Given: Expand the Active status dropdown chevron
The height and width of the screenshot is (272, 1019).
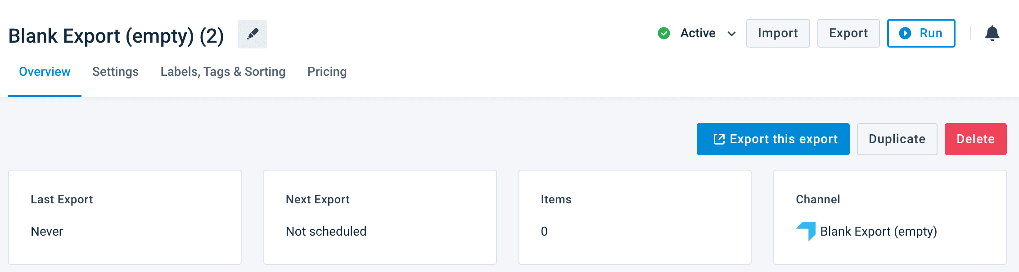Looking at the screenshot, I should [x=732, y=34].
